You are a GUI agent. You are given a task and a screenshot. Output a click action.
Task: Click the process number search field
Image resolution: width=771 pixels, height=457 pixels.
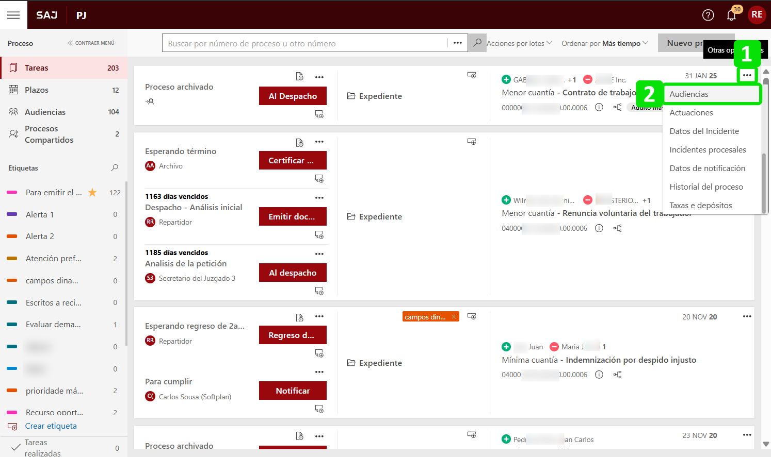pyautogui.click(x=304, y=43)
